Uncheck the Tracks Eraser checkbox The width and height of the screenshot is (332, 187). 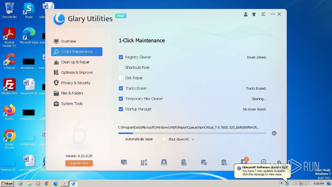121,88
